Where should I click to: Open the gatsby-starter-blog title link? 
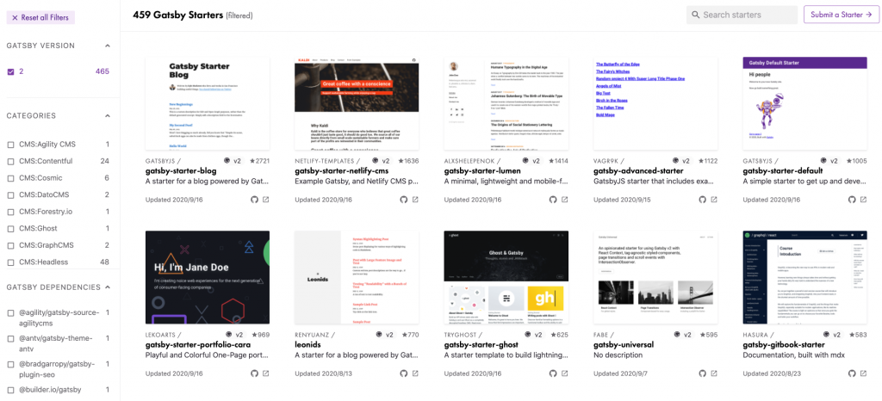point(181,170)
